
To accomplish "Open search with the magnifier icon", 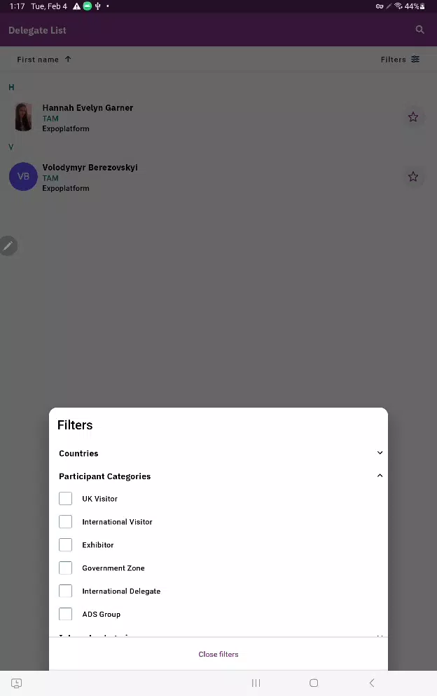I will click(x=419, y=29).
